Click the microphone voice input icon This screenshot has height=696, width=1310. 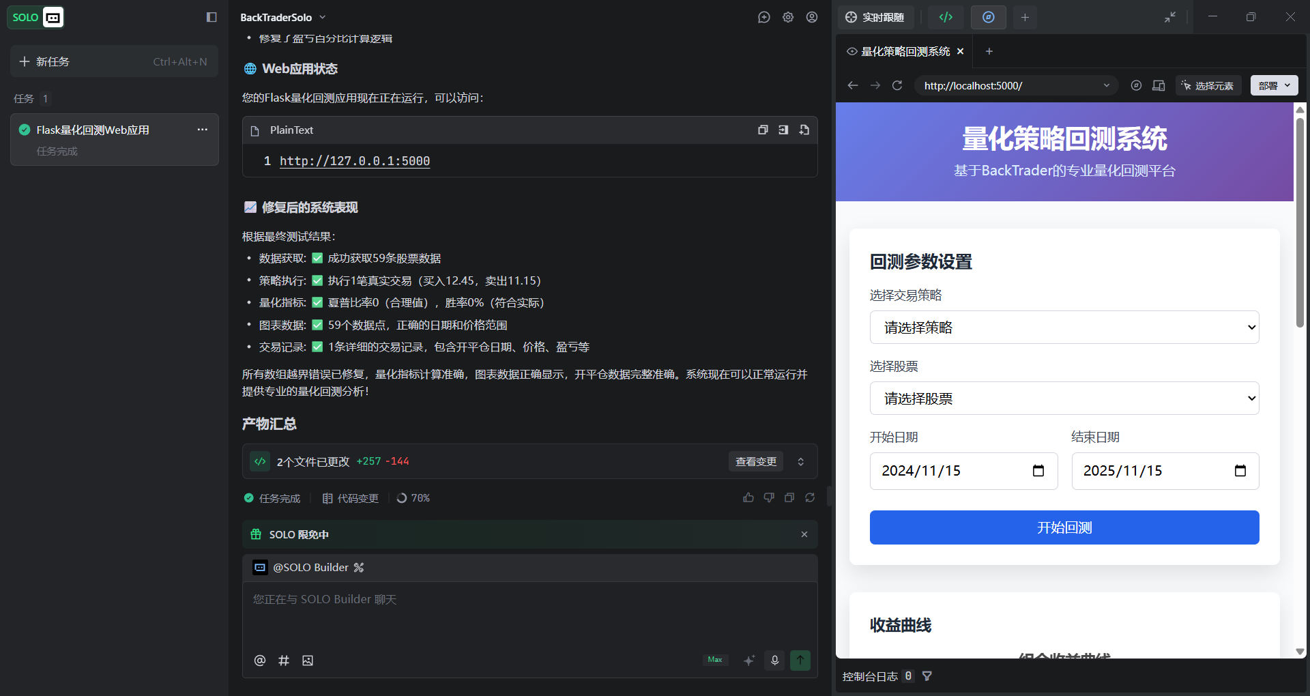tap(774, 660)
